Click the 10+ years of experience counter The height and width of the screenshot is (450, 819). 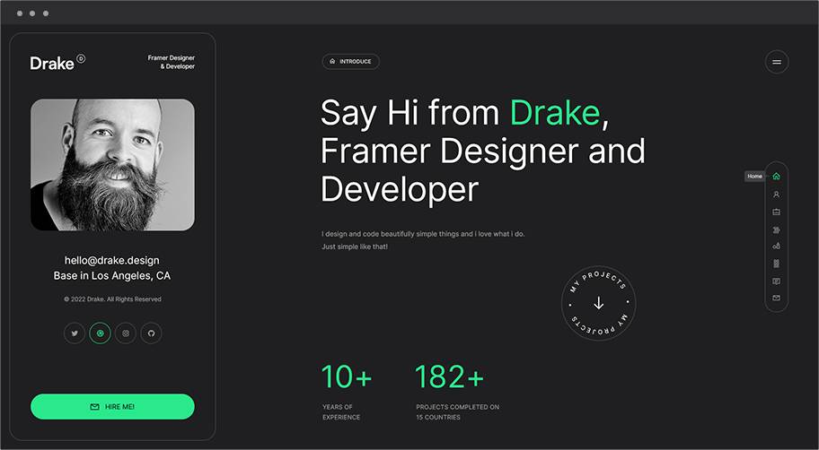(346, 377)
